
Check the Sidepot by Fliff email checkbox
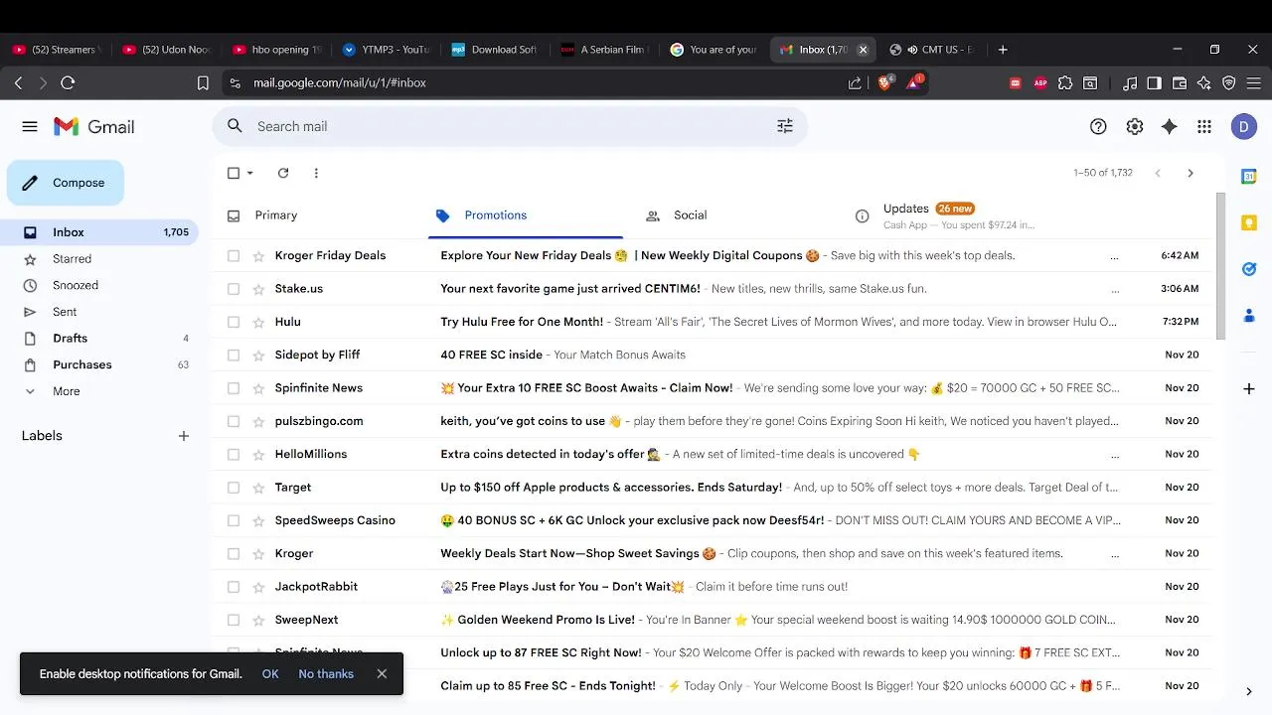click(x=234, y=355)
